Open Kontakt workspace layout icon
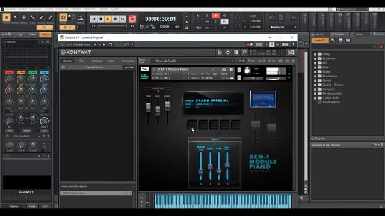The width and height of the screenshot is (385, 216). coord(236,52)
